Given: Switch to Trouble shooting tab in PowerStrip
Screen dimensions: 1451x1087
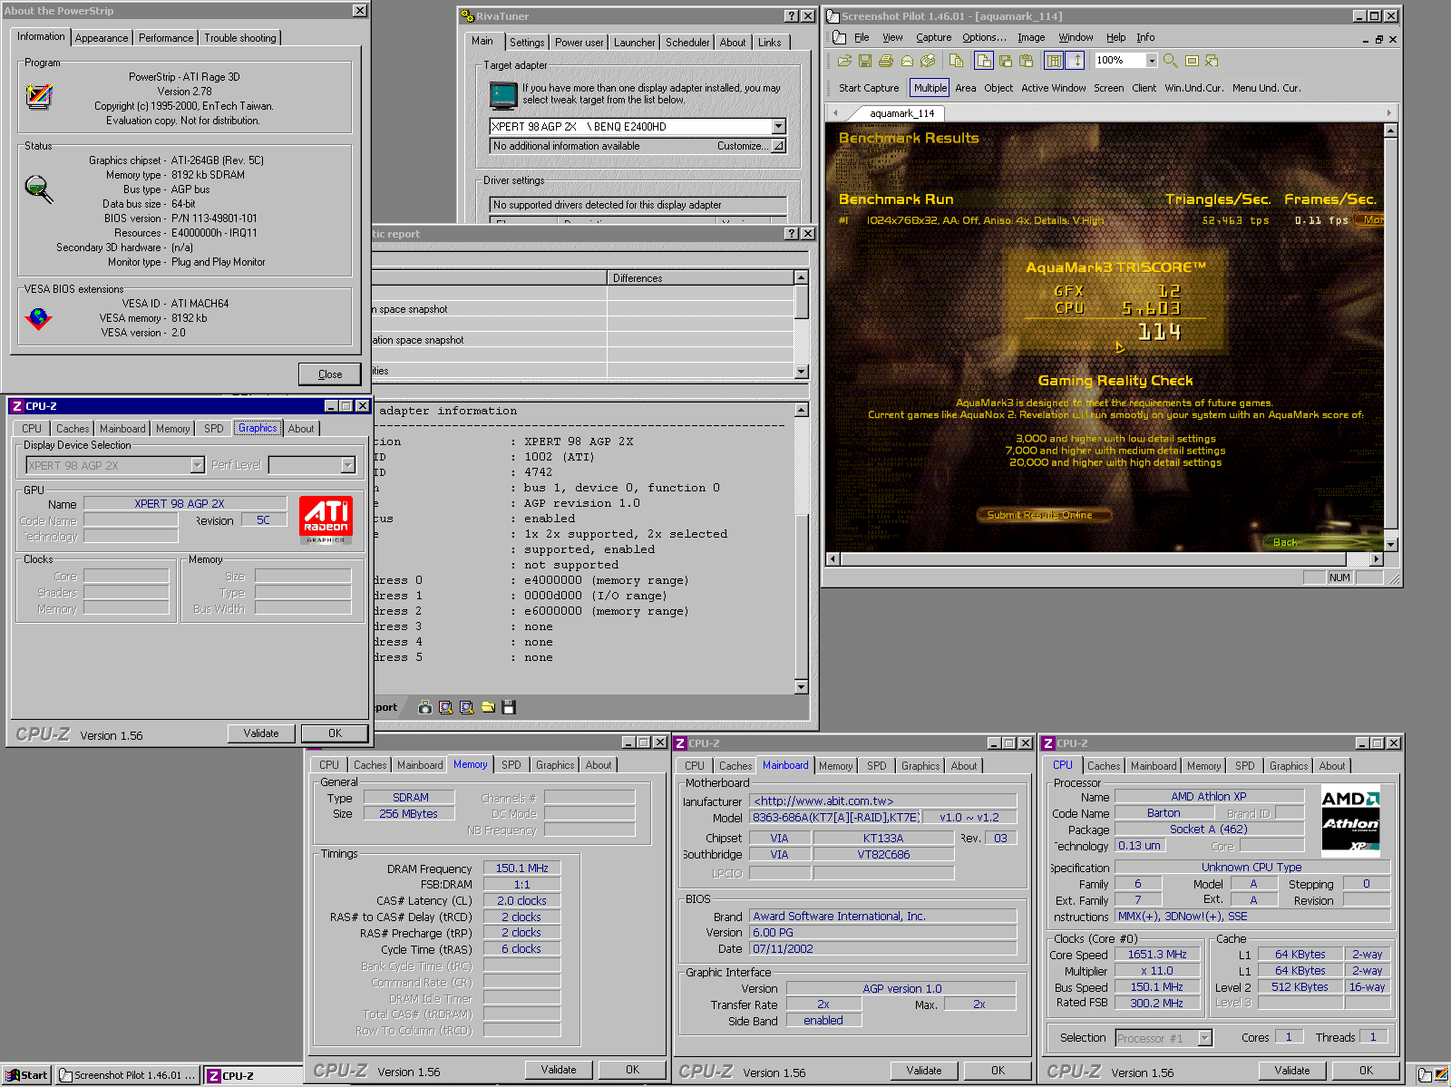Looking at the screenshot, I should pyautogui.click(x=239, y=38).
